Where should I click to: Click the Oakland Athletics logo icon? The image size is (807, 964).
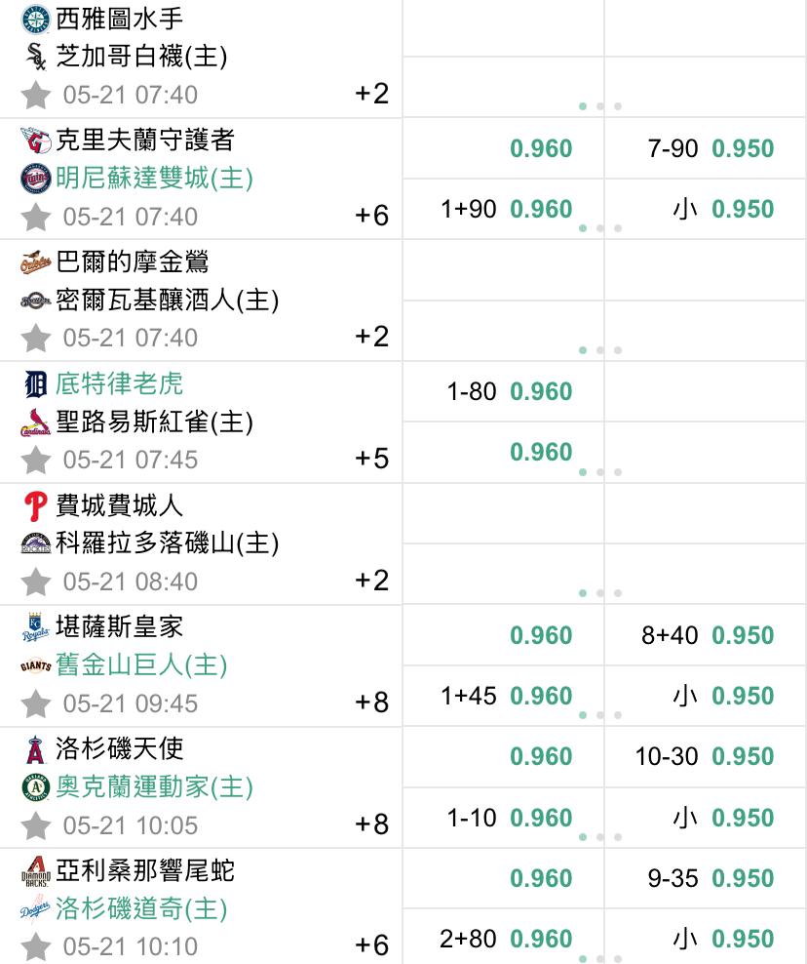pos(36,787)
